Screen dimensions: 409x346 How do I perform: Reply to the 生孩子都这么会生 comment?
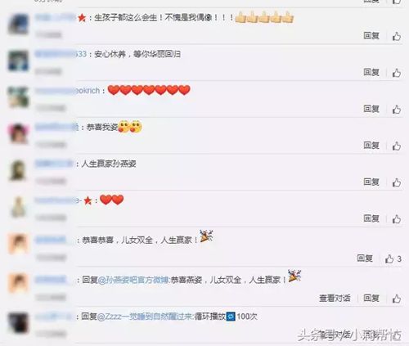[371, 35]
